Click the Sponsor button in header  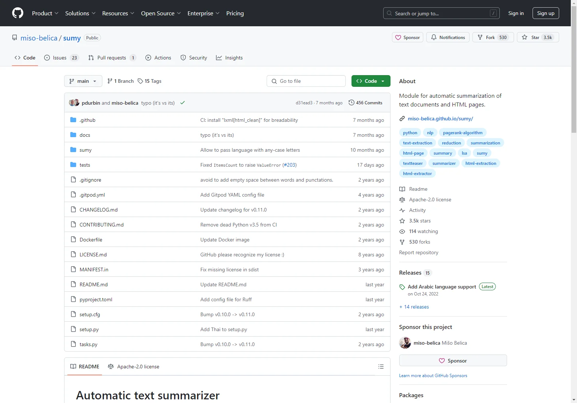click(408, 38)
